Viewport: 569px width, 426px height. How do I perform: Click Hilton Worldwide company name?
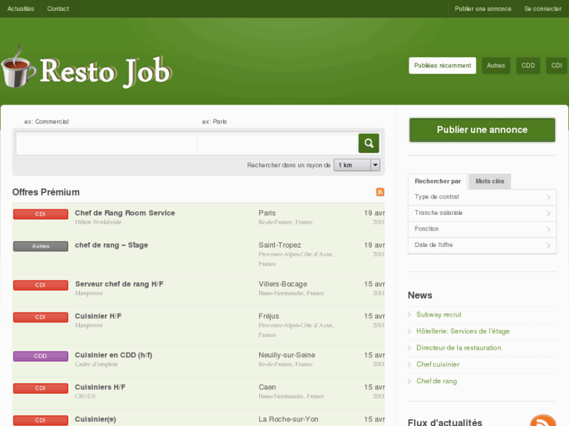(98, 222)
